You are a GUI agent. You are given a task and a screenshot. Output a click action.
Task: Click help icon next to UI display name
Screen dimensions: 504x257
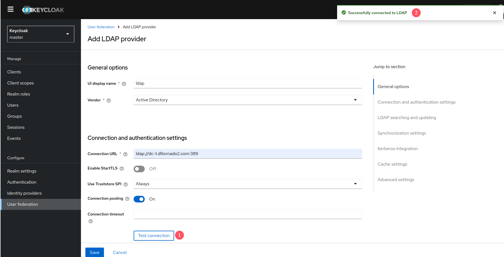tap(124, 84)
